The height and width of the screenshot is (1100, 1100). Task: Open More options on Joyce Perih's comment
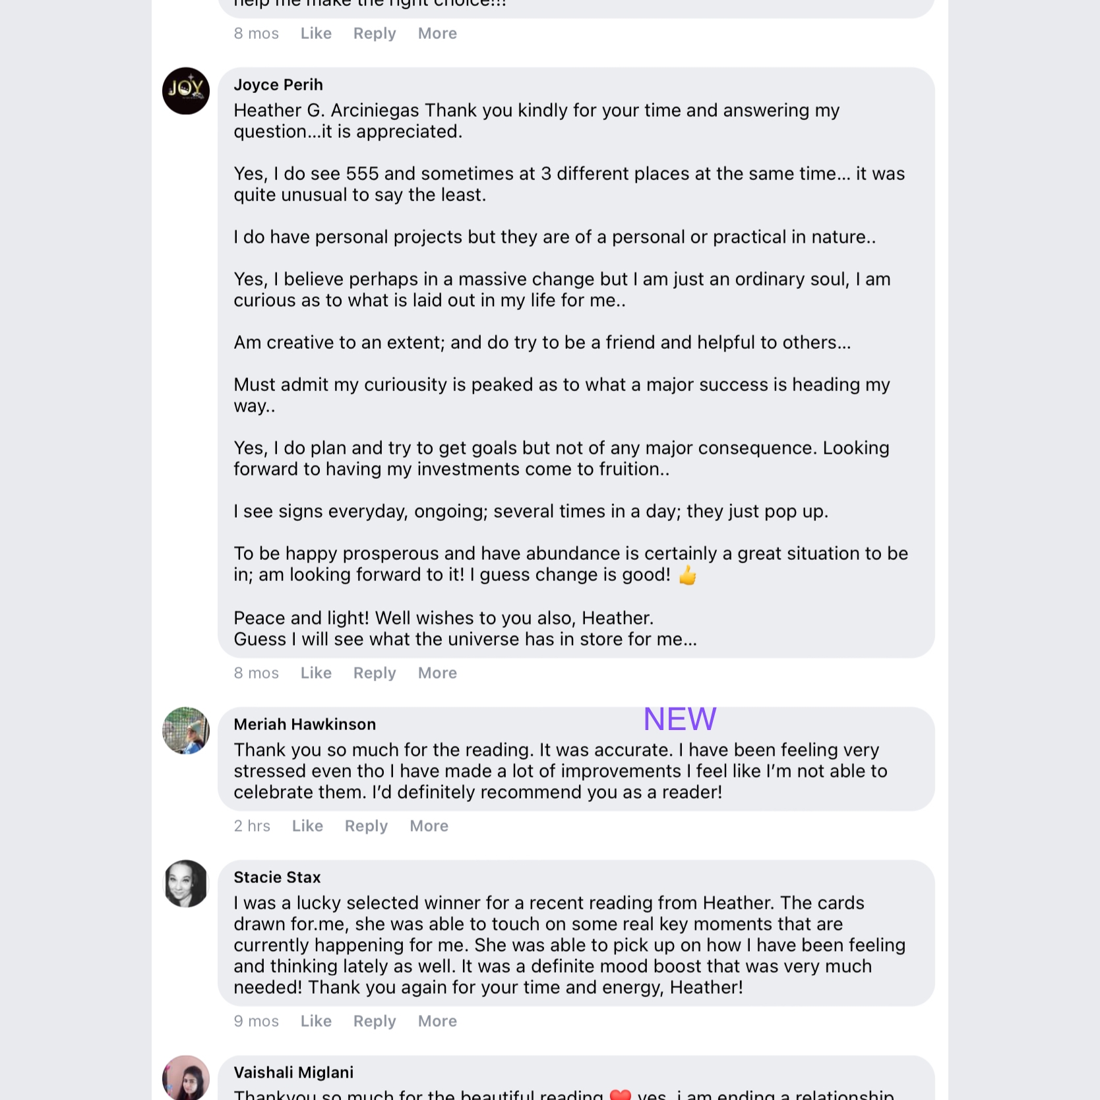point(437,673)
